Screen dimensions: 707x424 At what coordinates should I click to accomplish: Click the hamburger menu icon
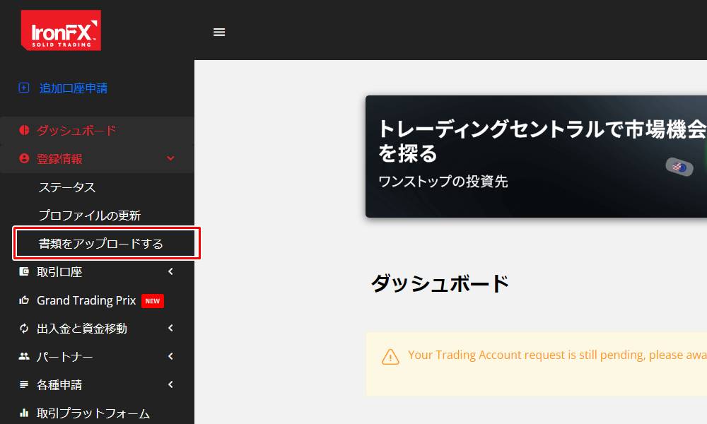pos(219,32)
